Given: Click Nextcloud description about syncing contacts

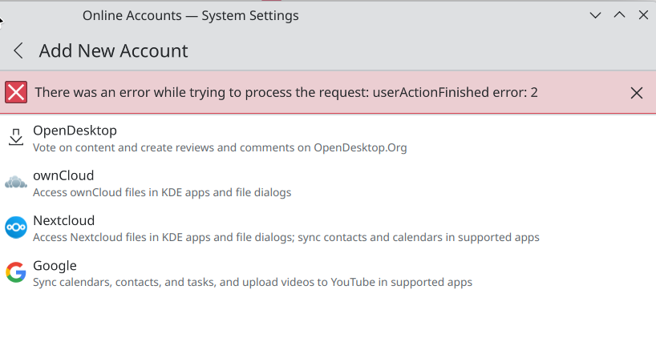Looking at the screenshot, I should click(x=285, y=237).
